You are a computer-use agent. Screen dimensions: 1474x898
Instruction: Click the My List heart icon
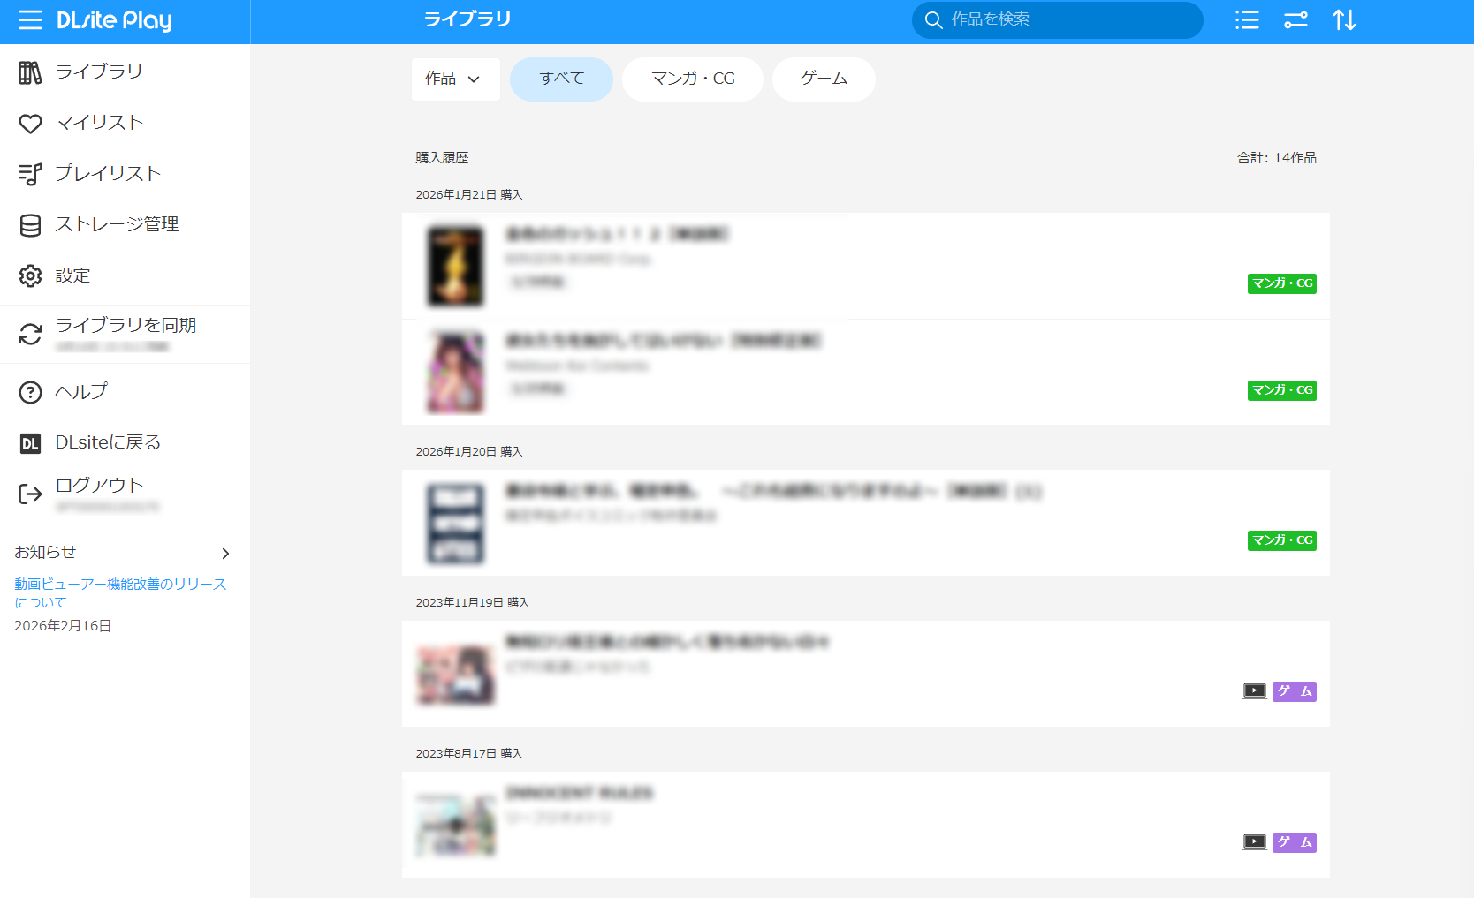(30, 124)
